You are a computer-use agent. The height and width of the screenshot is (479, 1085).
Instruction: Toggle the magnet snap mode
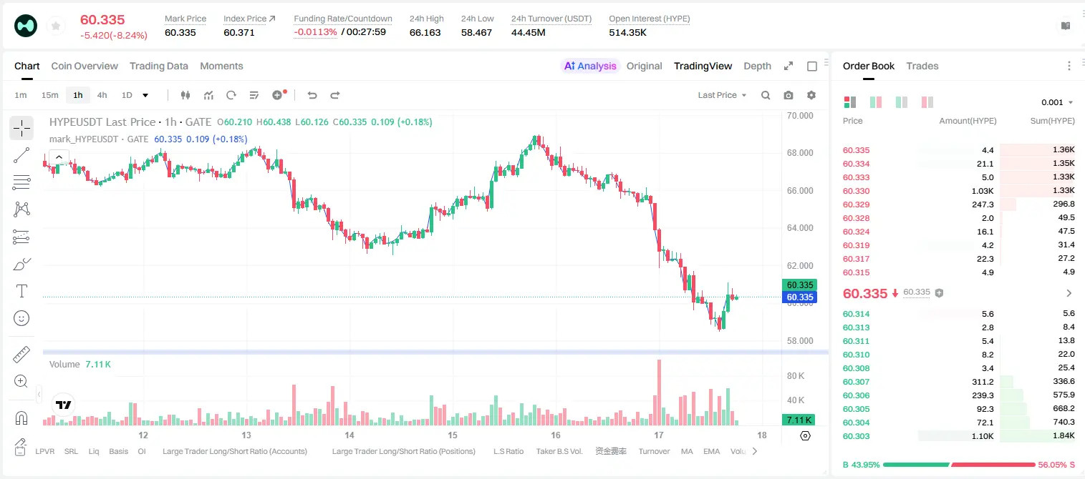pos(21,418)
